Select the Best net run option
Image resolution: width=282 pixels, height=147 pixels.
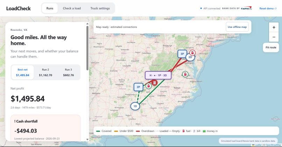coord(22,72)
